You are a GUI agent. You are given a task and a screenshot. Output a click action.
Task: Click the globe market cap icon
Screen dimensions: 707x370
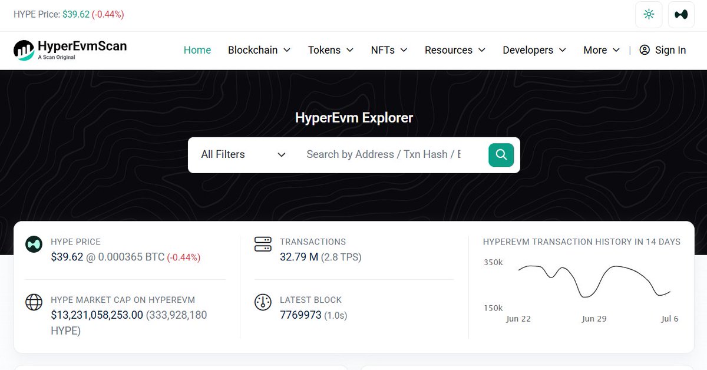click(34, 302)
